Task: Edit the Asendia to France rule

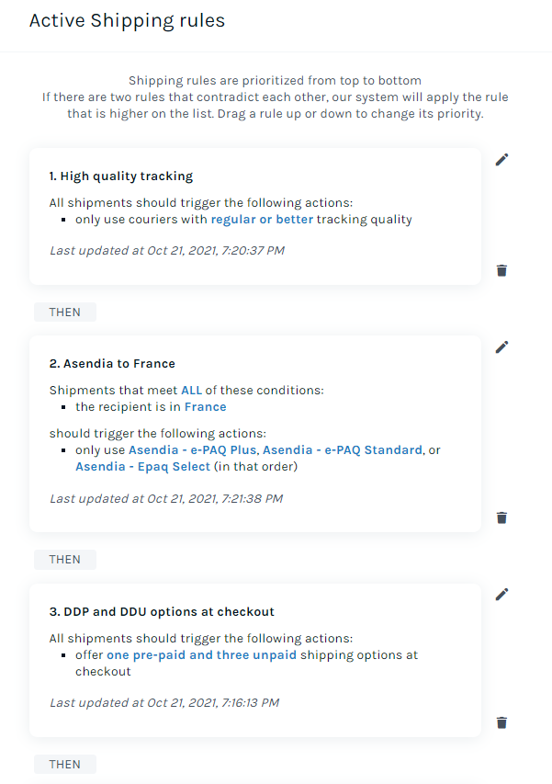Action: 501,347
